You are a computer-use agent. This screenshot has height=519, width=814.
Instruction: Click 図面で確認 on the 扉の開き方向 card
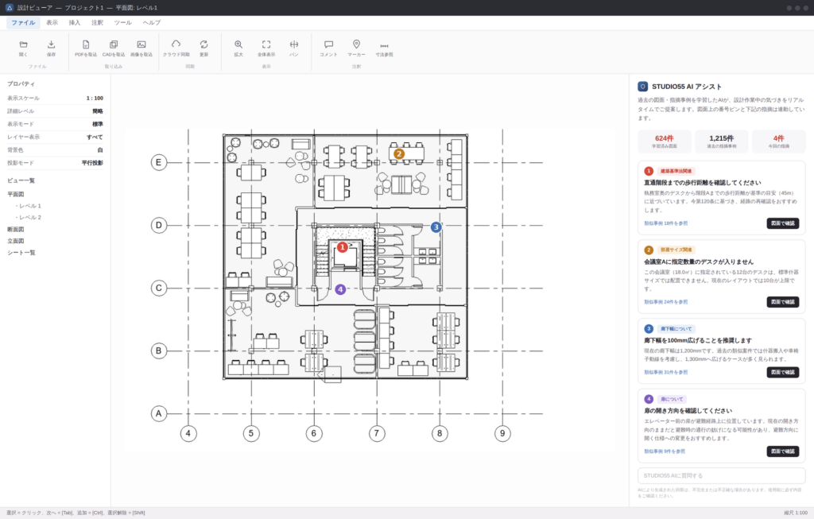pos(783,451)
